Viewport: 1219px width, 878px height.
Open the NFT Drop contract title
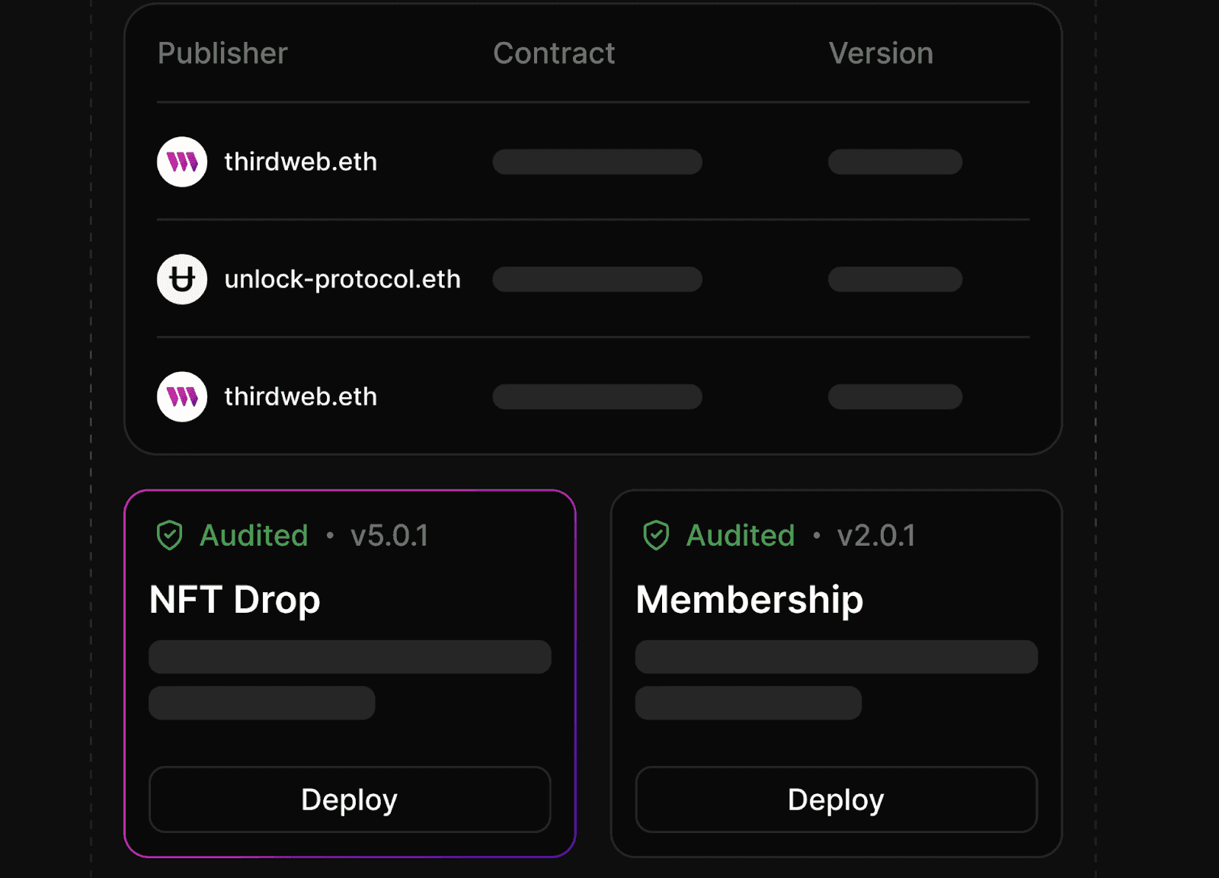point(234,600)
